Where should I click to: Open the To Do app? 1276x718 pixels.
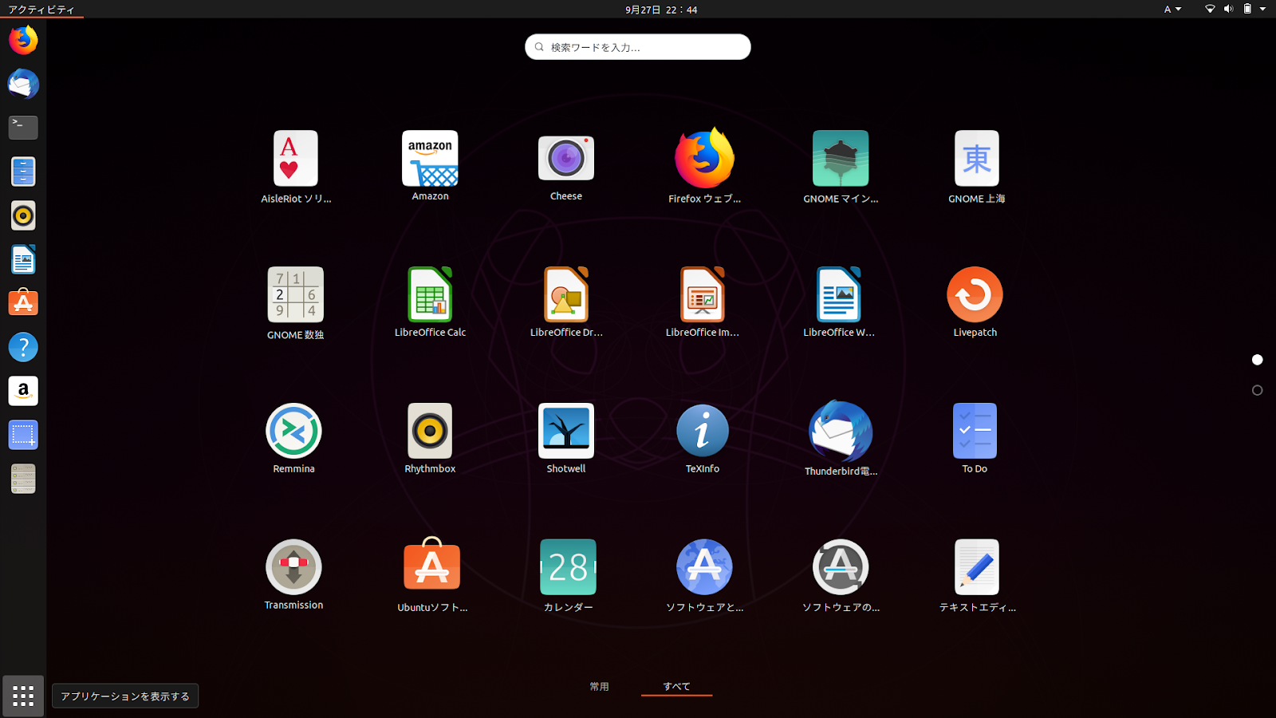click(x=975, y=431)
